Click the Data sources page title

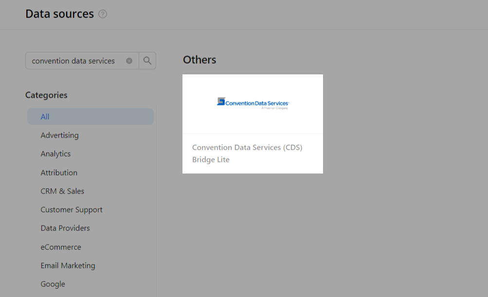[x=59, y=14]
